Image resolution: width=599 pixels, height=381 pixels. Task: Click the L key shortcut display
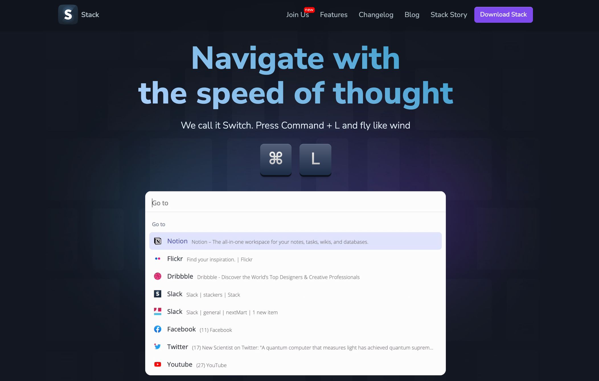315,160
